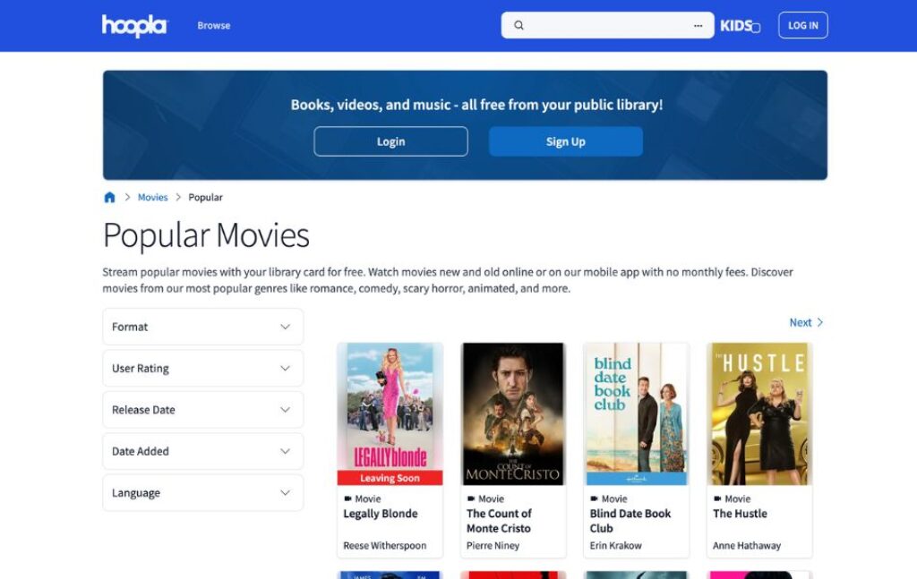
Task: Open the Blind Date Book Club poster
Action: pyautogui.click(x=637, y=413)
